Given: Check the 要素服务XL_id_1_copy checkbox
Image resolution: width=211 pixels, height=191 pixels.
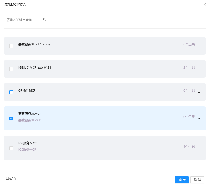Looking at the screenshot, I should (11, 46).
